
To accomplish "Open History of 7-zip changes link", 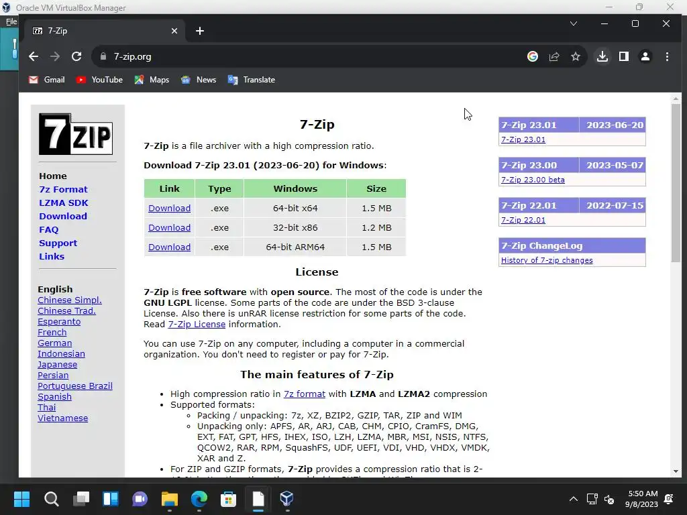I will (x=547, y=261).
